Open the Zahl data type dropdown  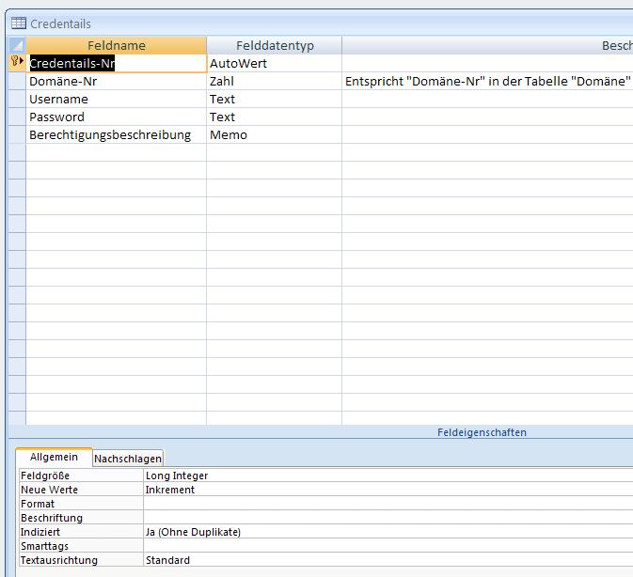point(274,81)
